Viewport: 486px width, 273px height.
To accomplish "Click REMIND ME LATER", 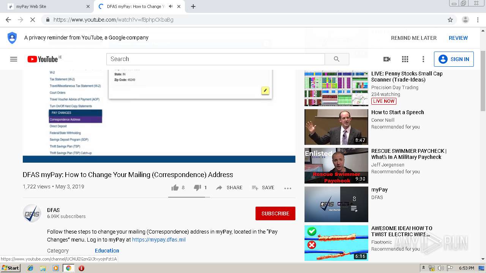I will pyautogui.click(x=414, y=38).
